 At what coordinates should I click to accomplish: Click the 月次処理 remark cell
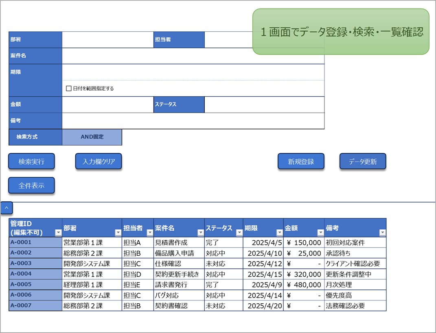click(355, 285)
